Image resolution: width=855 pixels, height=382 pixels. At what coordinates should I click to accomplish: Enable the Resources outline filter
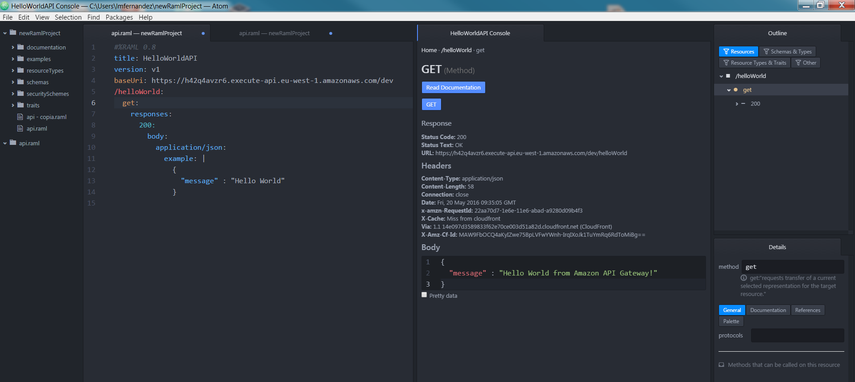point(739,52)
